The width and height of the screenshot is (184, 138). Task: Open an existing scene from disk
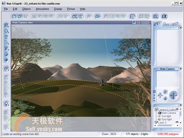[20, 16]
